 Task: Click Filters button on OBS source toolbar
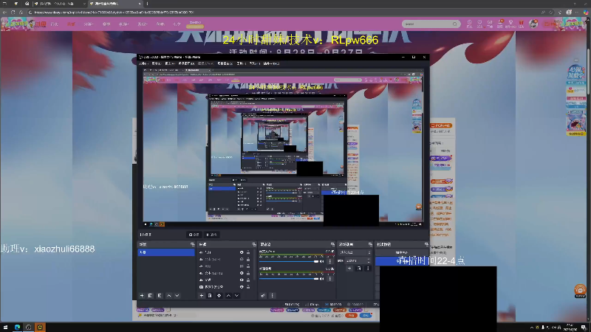pyautogui.click(x=212, y=235)
